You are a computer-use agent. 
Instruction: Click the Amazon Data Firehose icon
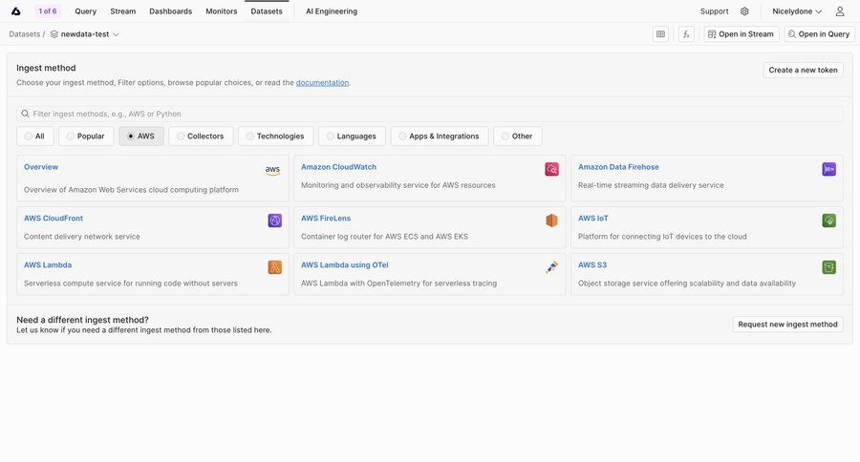828,169
